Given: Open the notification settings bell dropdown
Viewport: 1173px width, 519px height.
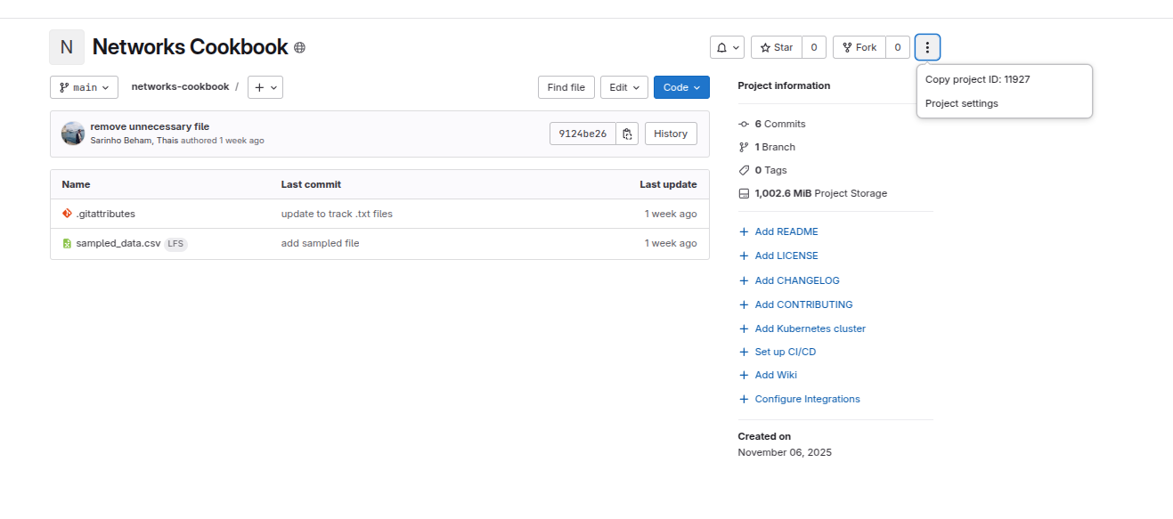Looking at the screenshot, I should point(727,47).
